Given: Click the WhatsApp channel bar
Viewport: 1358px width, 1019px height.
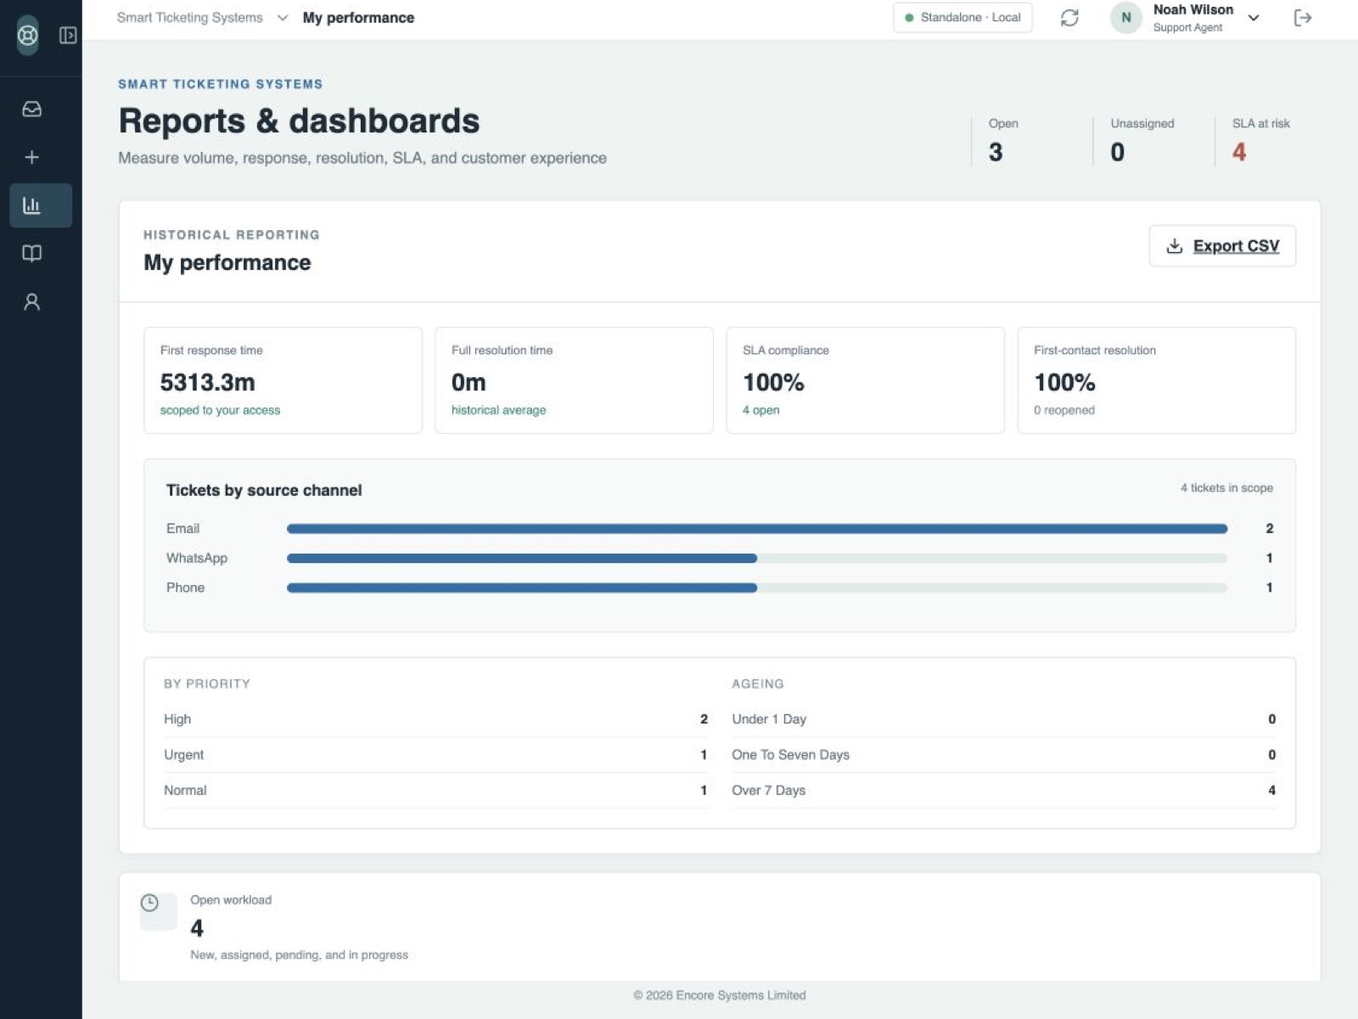Looking at the screenshot, I should pyautogui.click(x=757, y=558).
